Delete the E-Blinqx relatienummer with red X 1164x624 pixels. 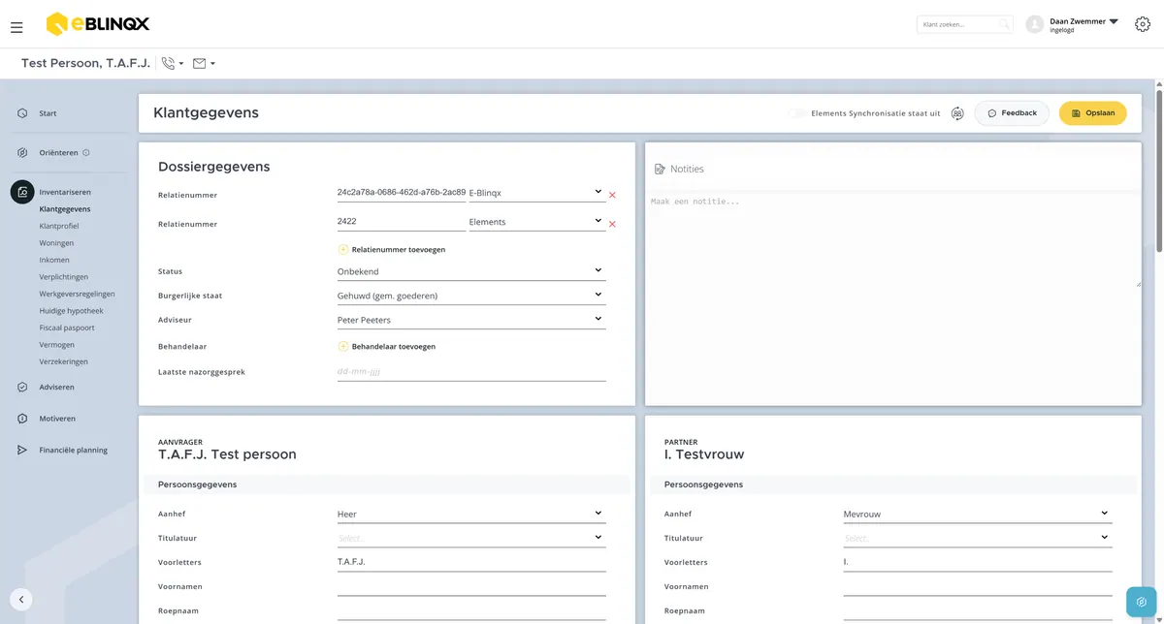point(612,196)
